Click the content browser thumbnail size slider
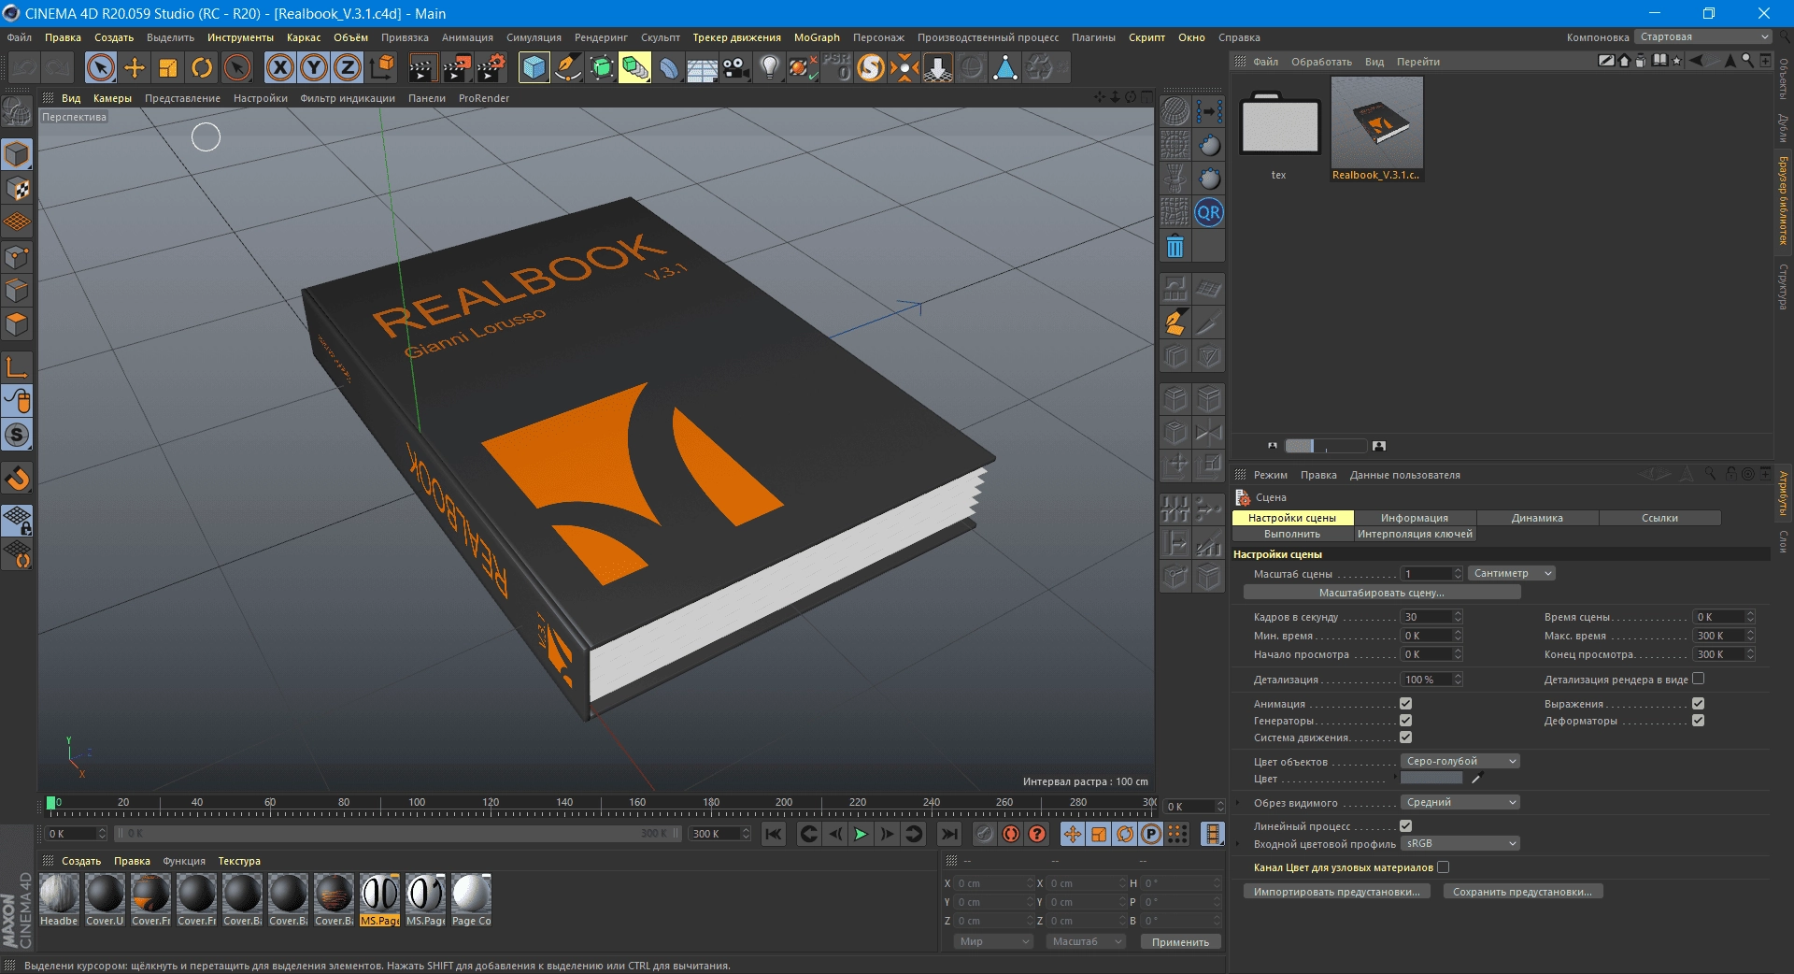 (x=1326, y=446)
